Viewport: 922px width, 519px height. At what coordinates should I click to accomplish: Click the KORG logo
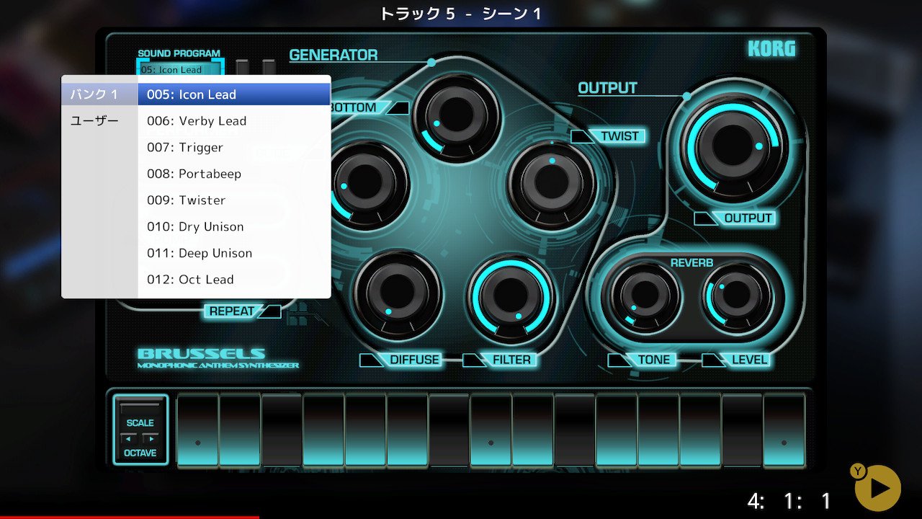[x=771, y=49]
